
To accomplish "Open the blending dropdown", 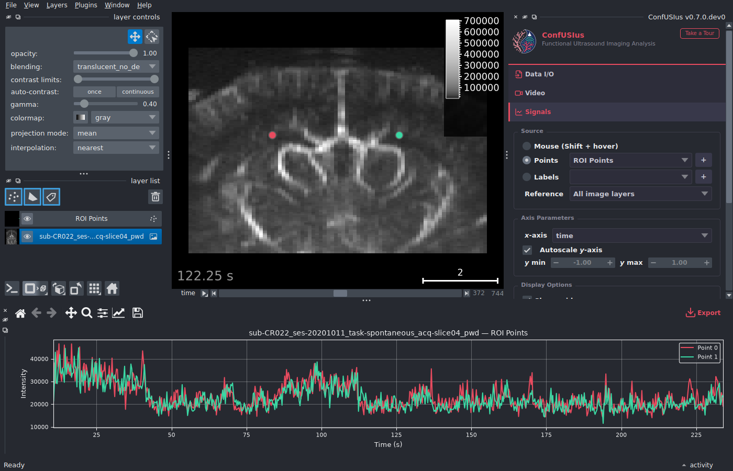I will [x=116, y=66].
